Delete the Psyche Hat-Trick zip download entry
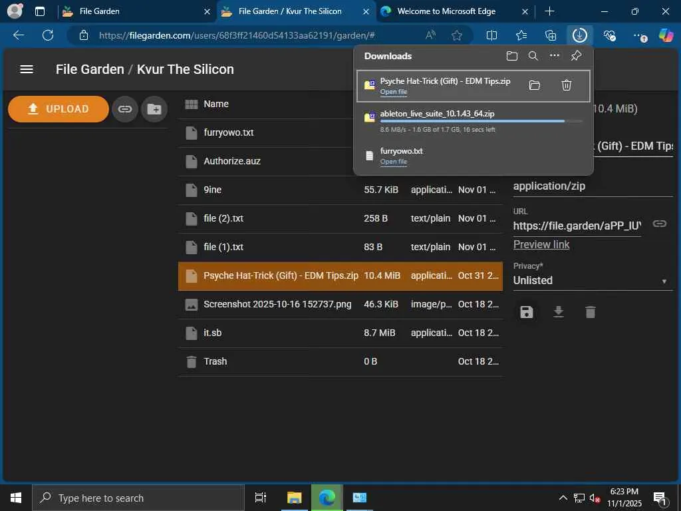 click(x=567, y=85)
